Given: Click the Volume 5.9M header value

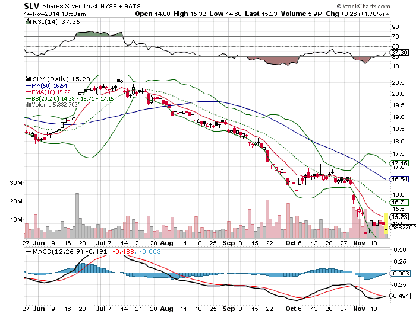Looking at the screenshot, I should coord(302,14).
